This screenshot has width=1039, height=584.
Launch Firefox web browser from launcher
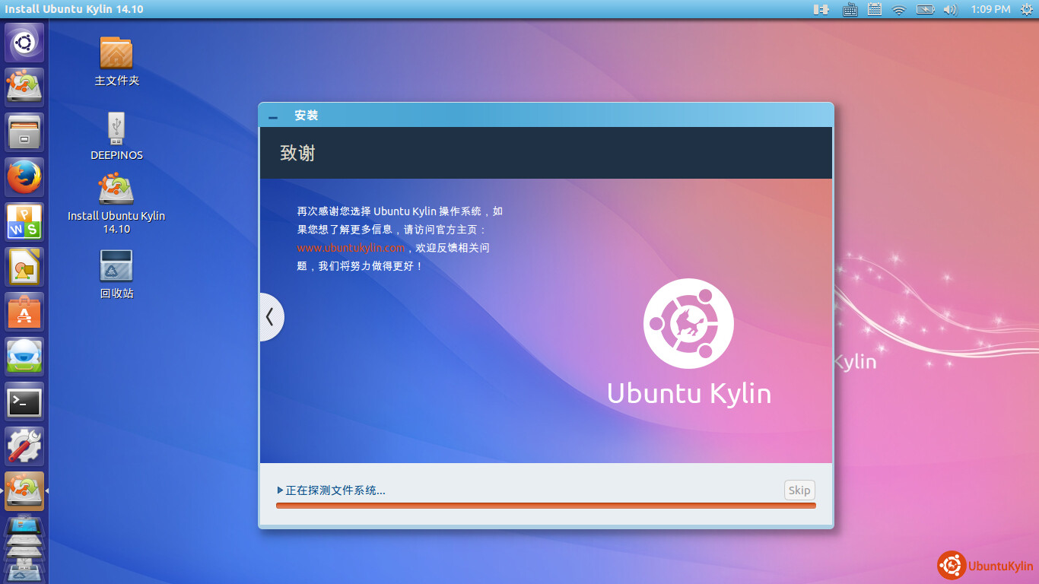click(24, 177)
